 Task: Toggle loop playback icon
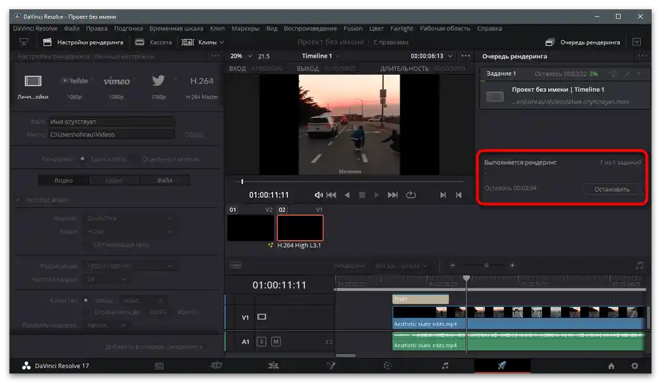tap(411, 195)
